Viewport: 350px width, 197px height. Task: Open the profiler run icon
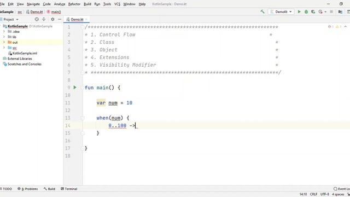click(x=320, y=11)
